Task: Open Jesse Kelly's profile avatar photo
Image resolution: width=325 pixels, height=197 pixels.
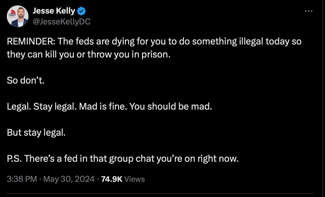Action: pyautogui.click(x=18, y=16)
